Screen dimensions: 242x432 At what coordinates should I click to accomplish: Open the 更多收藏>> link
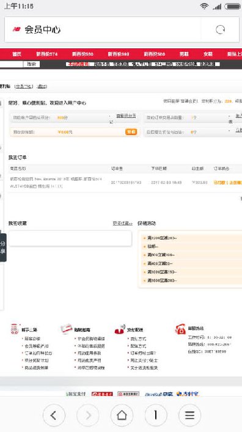(x=122, y=223)
